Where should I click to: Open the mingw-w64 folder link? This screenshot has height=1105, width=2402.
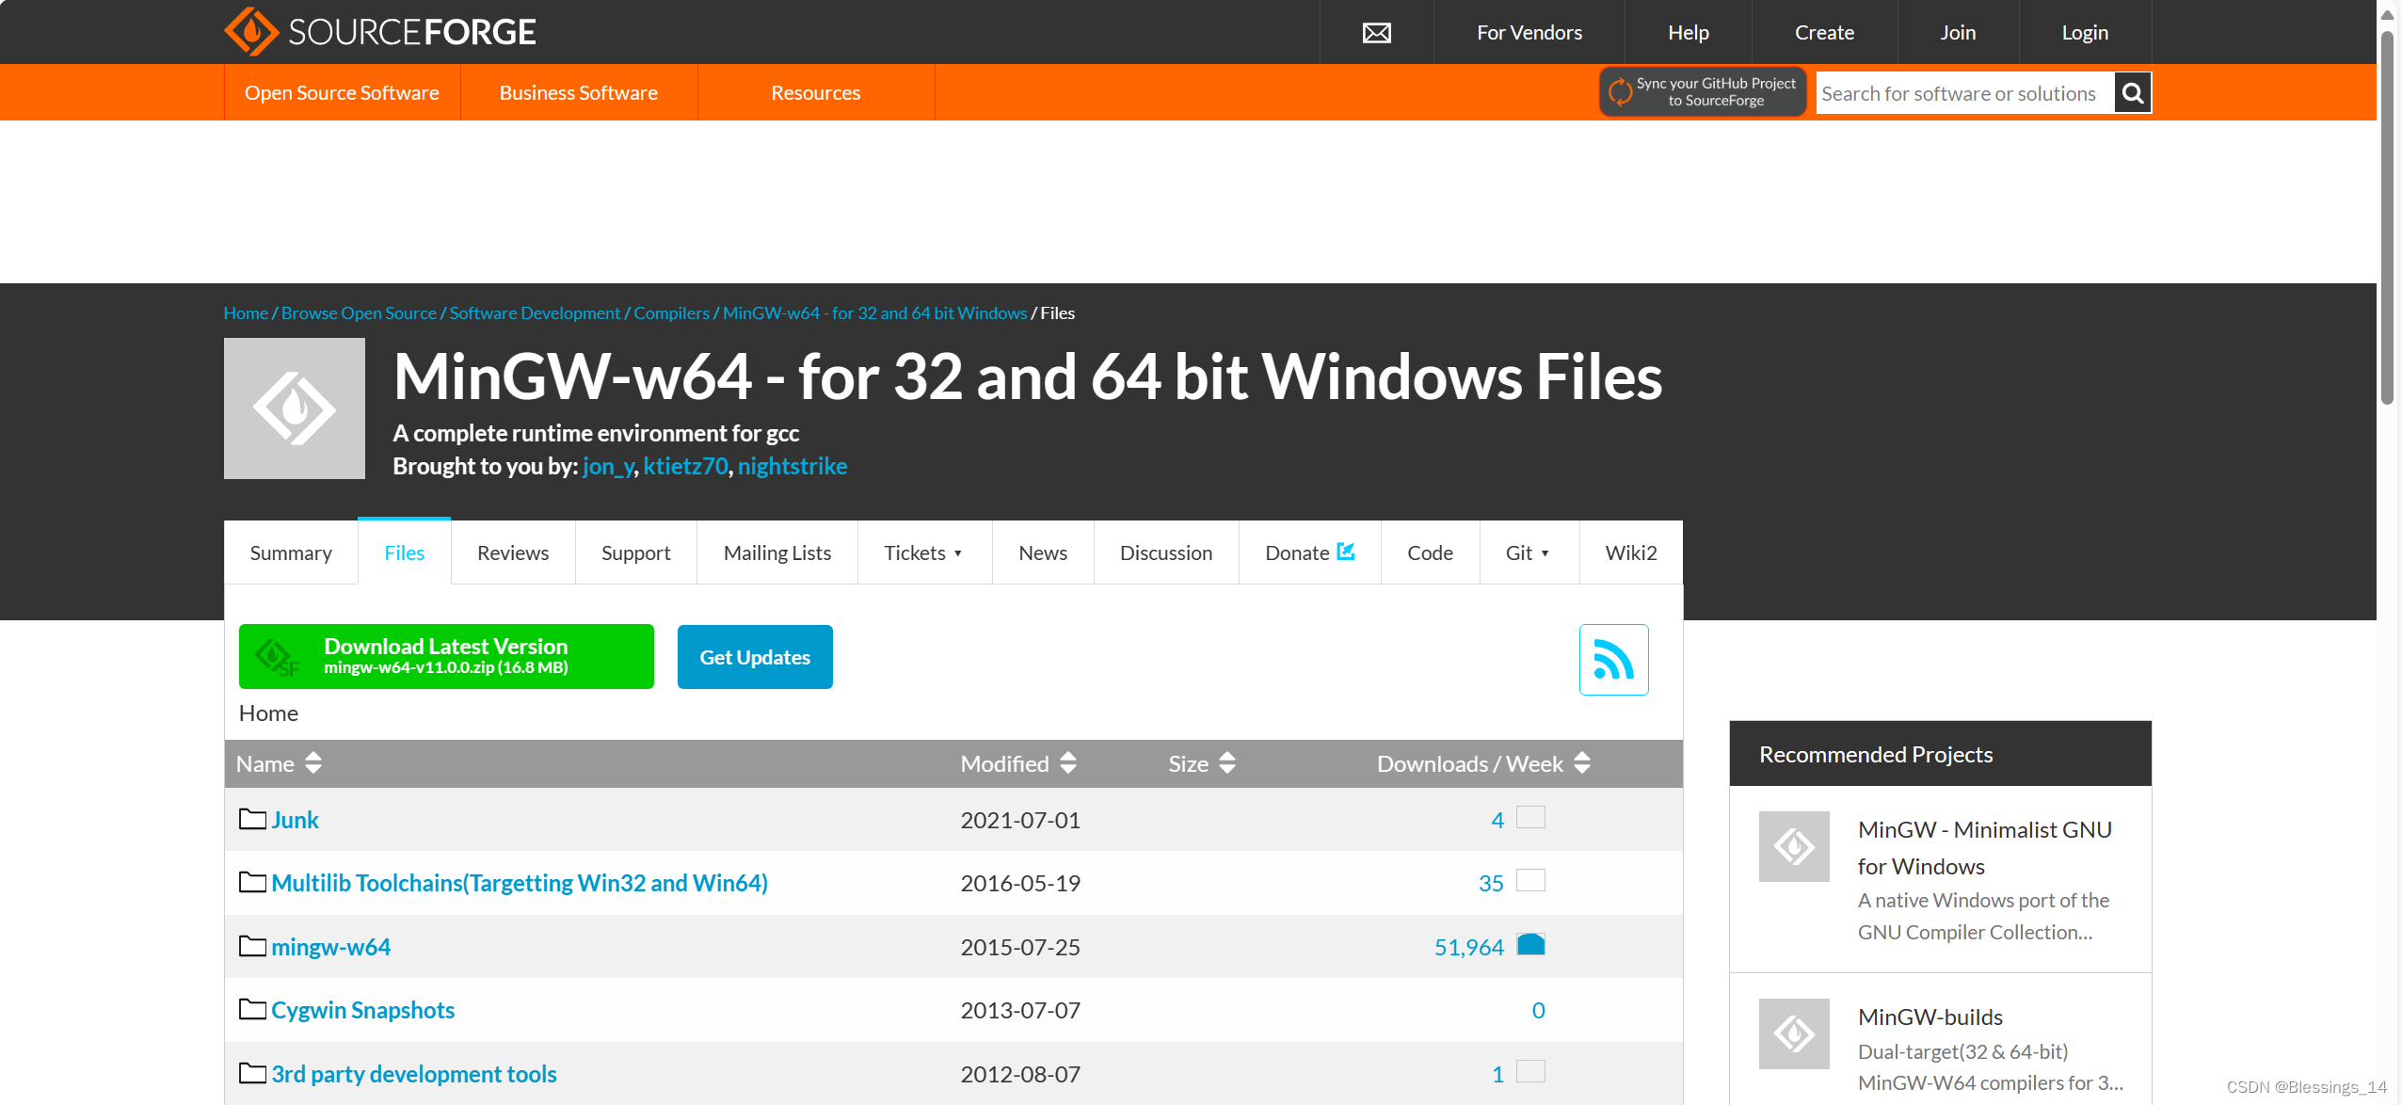[330, 947]
